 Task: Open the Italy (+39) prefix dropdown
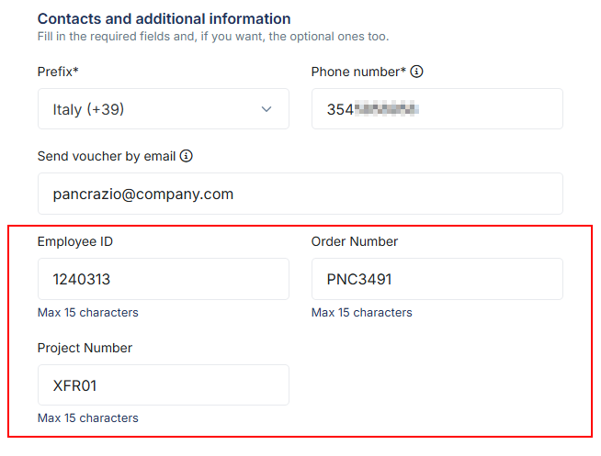pos(164,109)
